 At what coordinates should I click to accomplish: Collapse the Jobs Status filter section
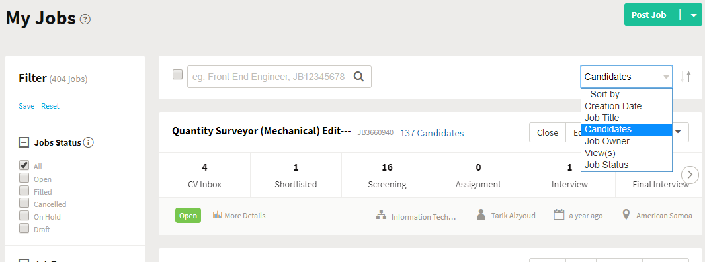23,143
